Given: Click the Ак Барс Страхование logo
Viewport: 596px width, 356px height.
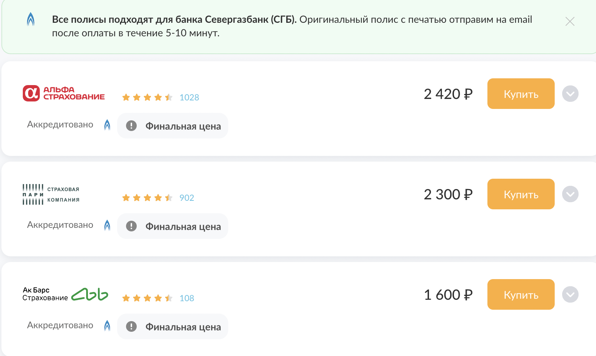Looking at the screenshot, I should [x=65, y=294].
